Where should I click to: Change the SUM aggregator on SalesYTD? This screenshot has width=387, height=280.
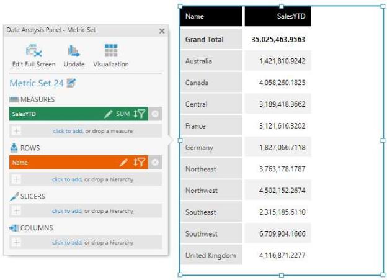[x=123, y=114]
